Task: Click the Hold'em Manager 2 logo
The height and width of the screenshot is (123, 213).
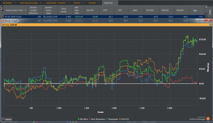Action: (208, 119)
